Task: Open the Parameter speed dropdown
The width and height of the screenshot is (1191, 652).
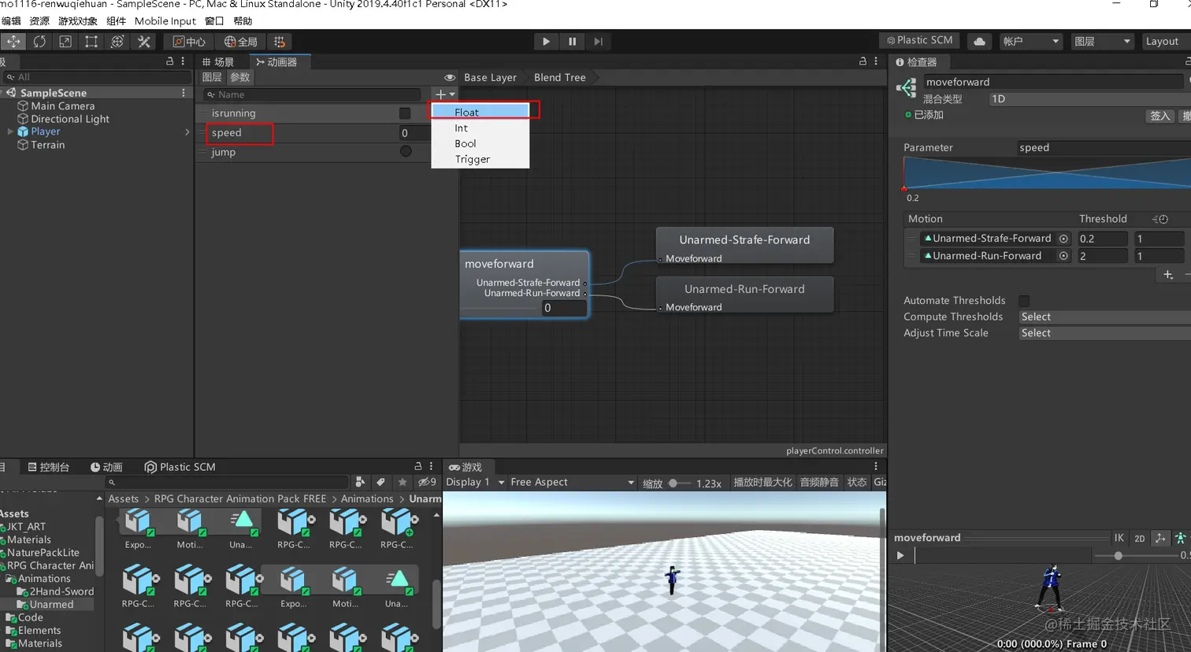Action: 1104,147
